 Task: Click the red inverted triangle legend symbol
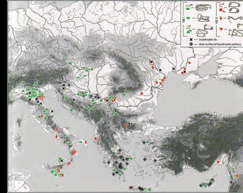point(221,29)
